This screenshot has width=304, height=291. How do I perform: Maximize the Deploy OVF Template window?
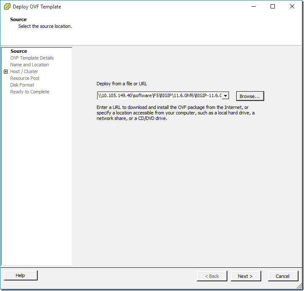point(273,7)
